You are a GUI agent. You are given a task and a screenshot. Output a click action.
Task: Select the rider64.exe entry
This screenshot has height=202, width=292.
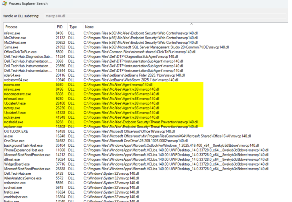12,75
